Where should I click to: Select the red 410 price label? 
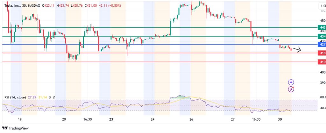coord(322,62)
